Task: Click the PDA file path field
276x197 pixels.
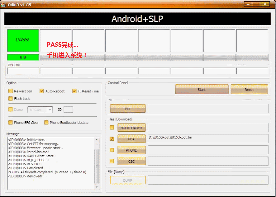Action: 208,139
